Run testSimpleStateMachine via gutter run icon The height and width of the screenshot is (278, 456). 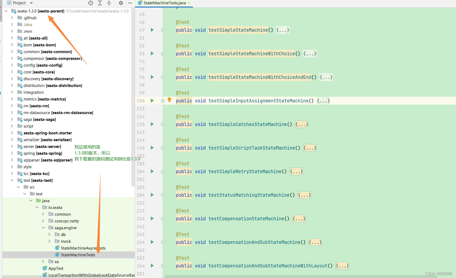coord(152,30)
